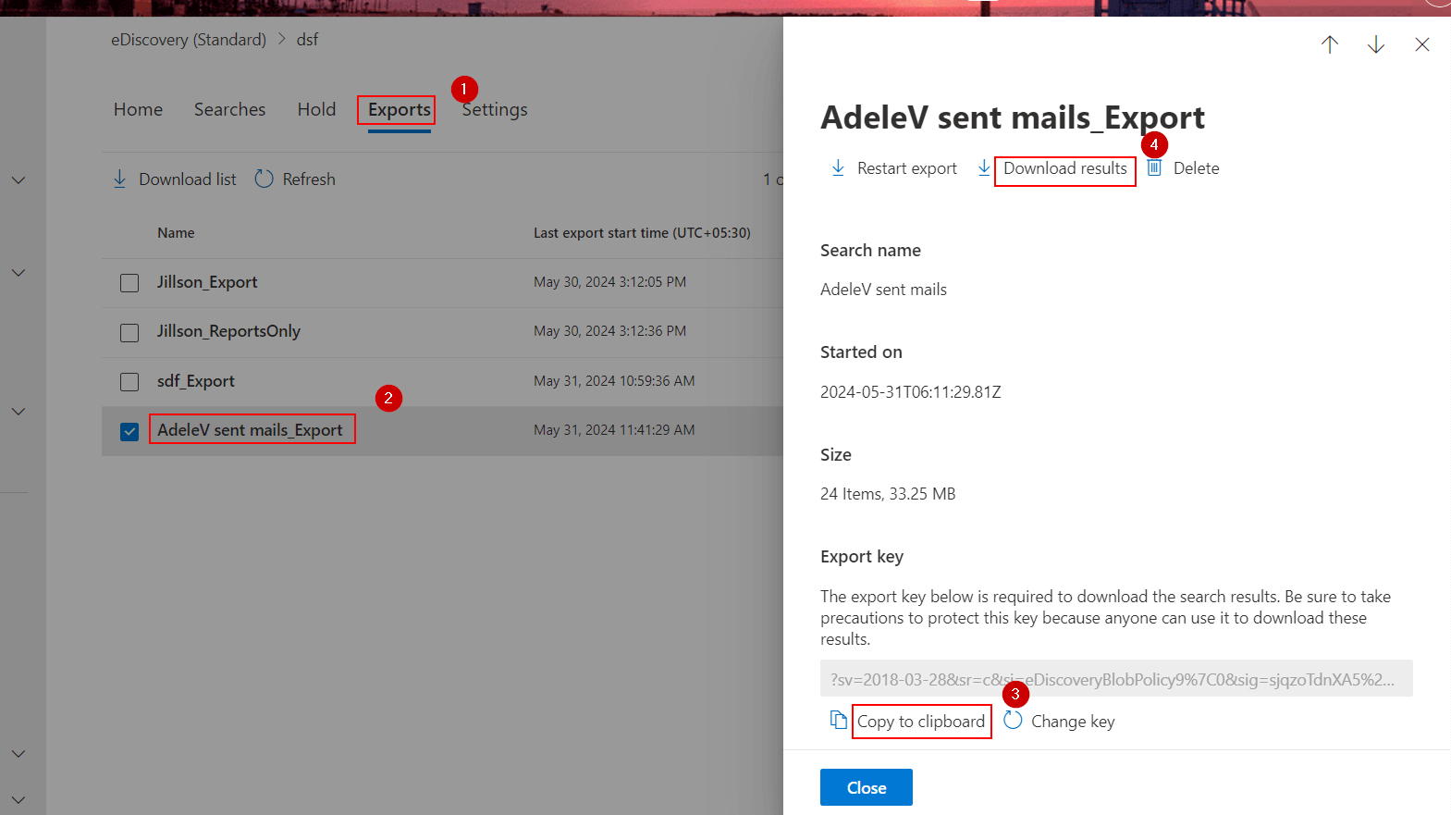Click the Refresh icon in exports toolbar

point(264,179)
